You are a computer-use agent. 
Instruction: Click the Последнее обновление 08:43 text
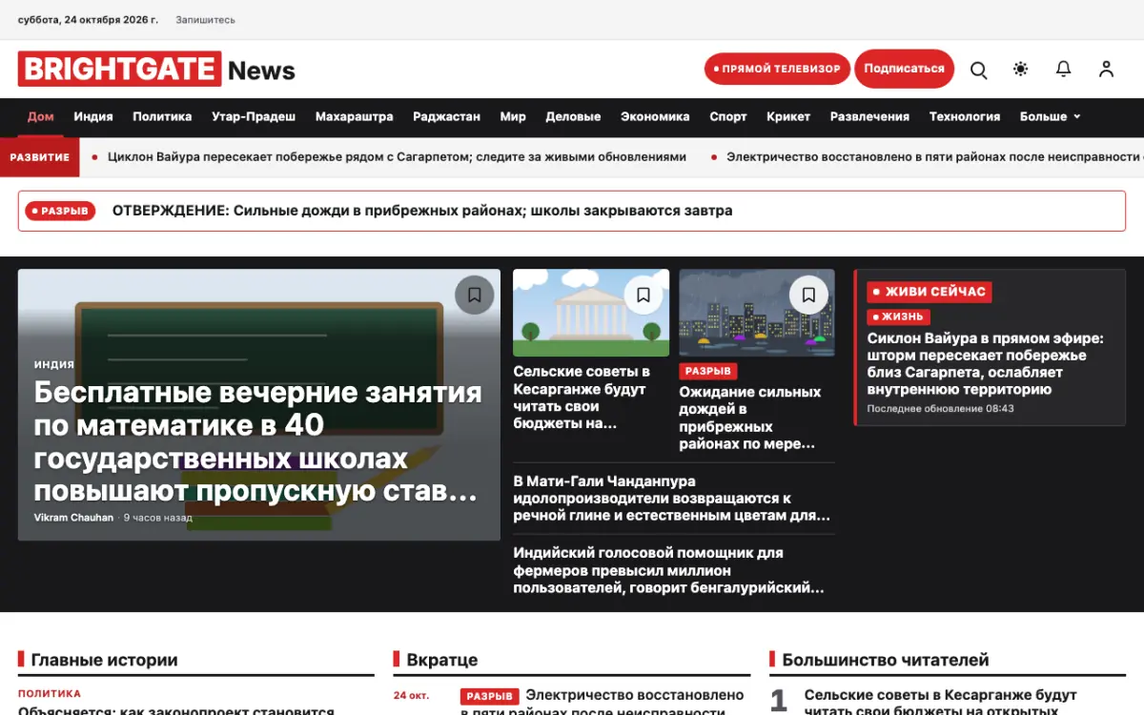940,408
